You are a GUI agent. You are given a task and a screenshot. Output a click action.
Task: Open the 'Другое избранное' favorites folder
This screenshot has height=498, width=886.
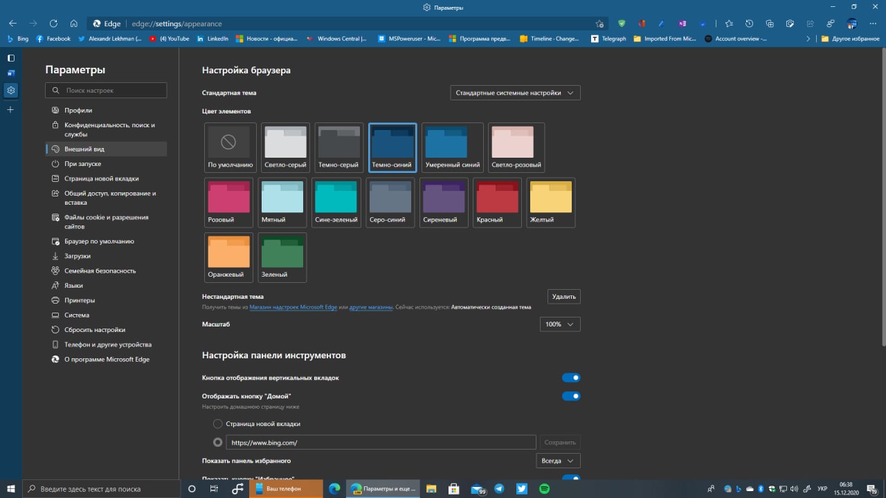tap(850, 39)
